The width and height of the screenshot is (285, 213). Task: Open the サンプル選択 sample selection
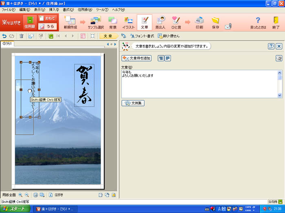(96, 22)
